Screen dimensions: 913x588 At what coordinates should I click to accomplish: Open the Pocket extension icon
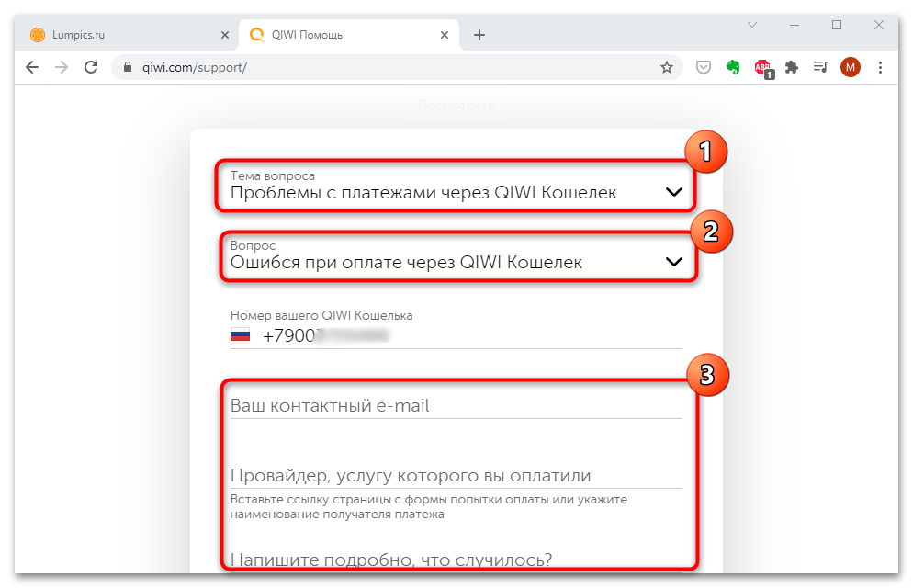704,67
